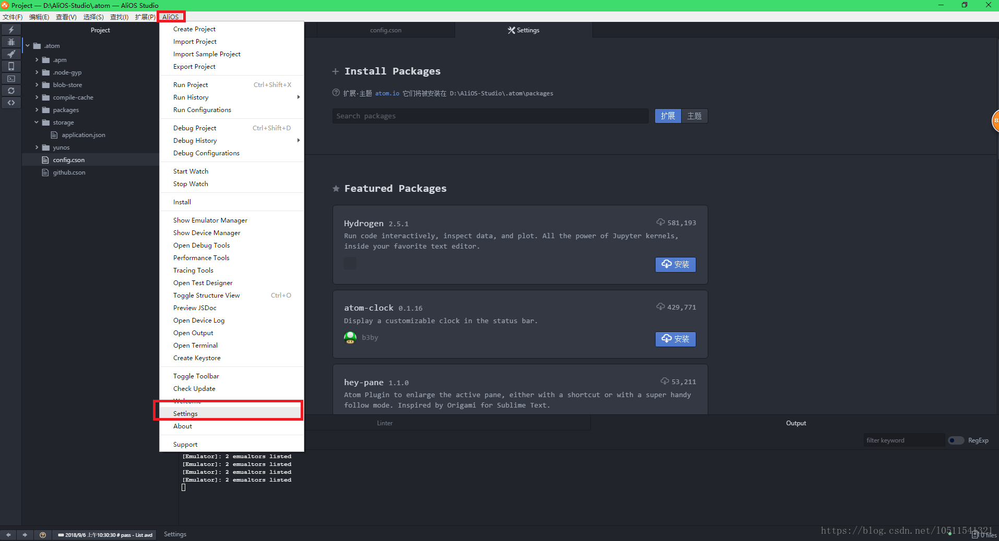The image size is (999, 541).
Task: Click the filter keyword input field
Action: (904, 440)
